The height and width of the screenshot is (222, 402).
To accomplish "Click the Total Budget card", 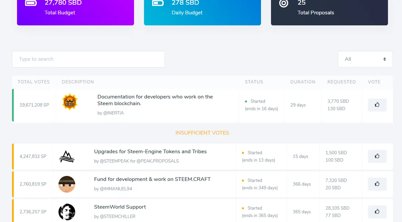I will pos(76,12).
